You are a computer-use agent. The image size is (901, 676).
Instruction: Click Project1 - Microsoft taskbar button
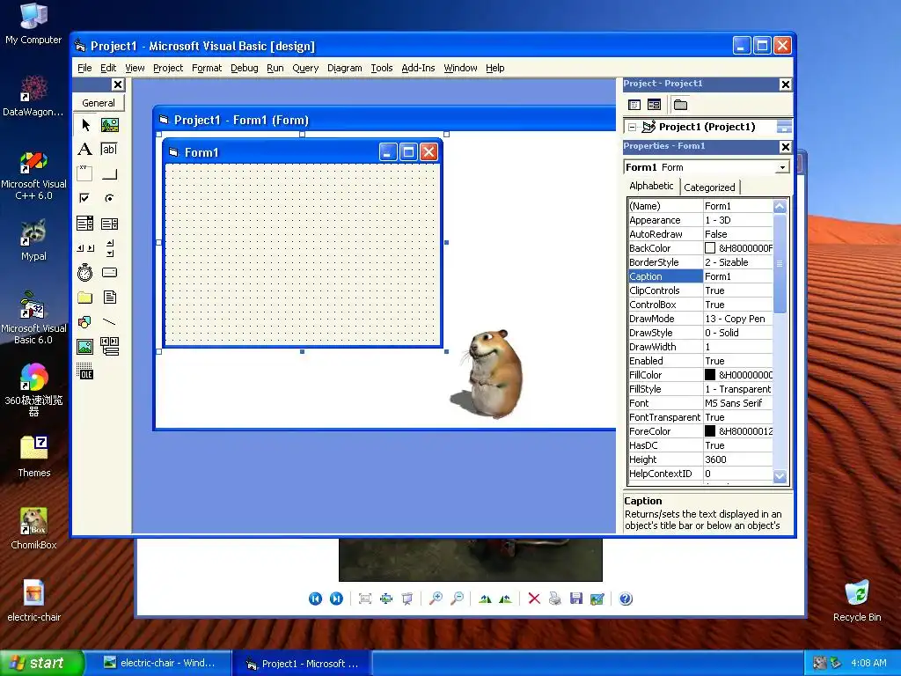tap(303, 664)
